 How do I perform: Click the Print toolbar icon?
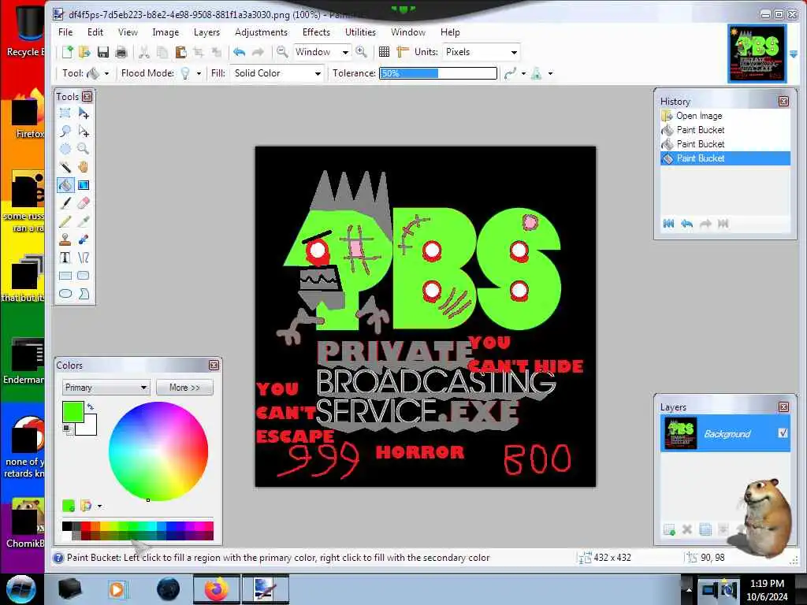[x=121, y=52]
